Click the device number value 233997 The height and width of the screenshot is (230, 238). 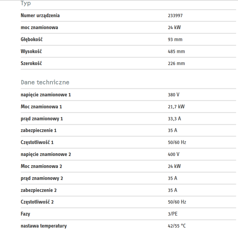tap(175, 16)
